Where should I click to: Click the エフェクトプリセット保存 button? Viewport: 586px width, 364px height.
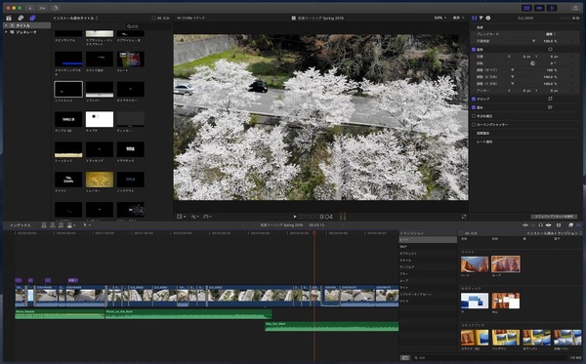[x=554, y=217]
